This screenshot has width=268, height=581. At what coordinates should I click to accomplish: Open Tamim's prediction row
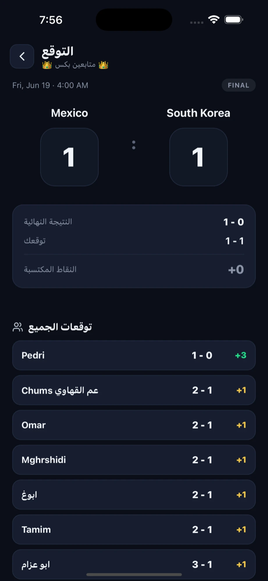pos(134,529)
